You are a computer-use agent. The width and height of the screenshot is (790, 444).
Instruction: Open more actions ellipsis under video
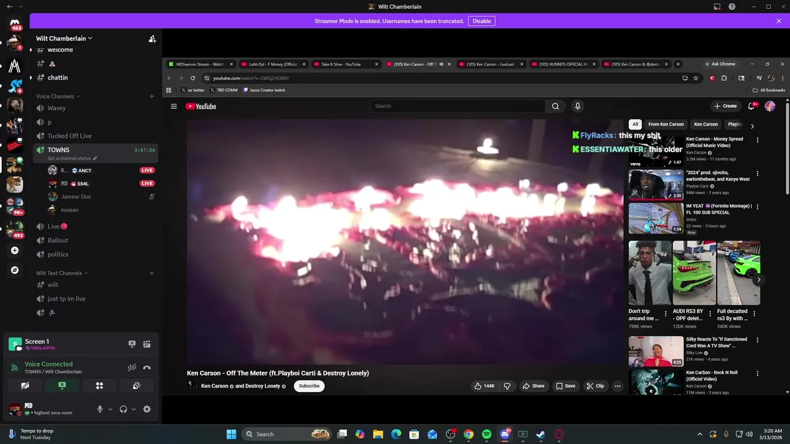617,386
